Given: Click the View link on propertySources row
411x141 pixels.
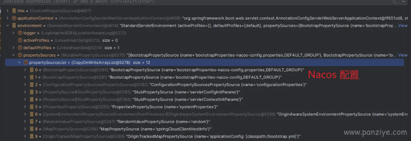Looking at the screenshot, I should pos(402,55).
